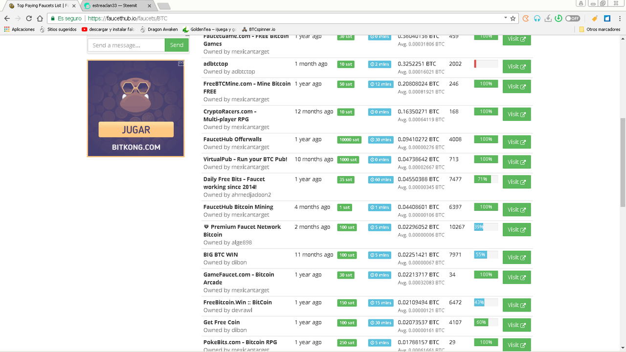Click the Chrome profile user icon

581,3
